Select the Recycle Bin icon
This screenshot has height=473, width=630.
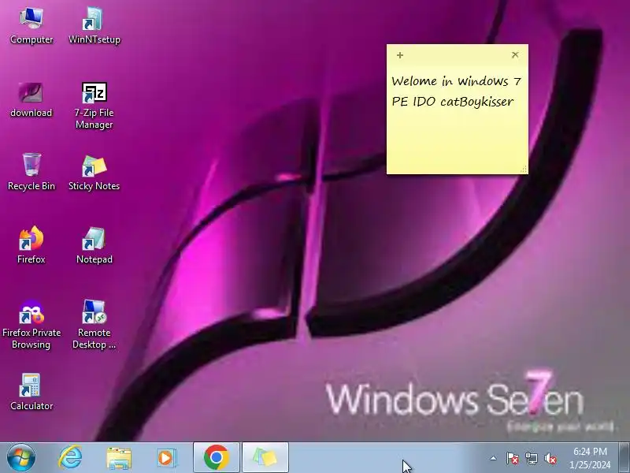[31, 172]
